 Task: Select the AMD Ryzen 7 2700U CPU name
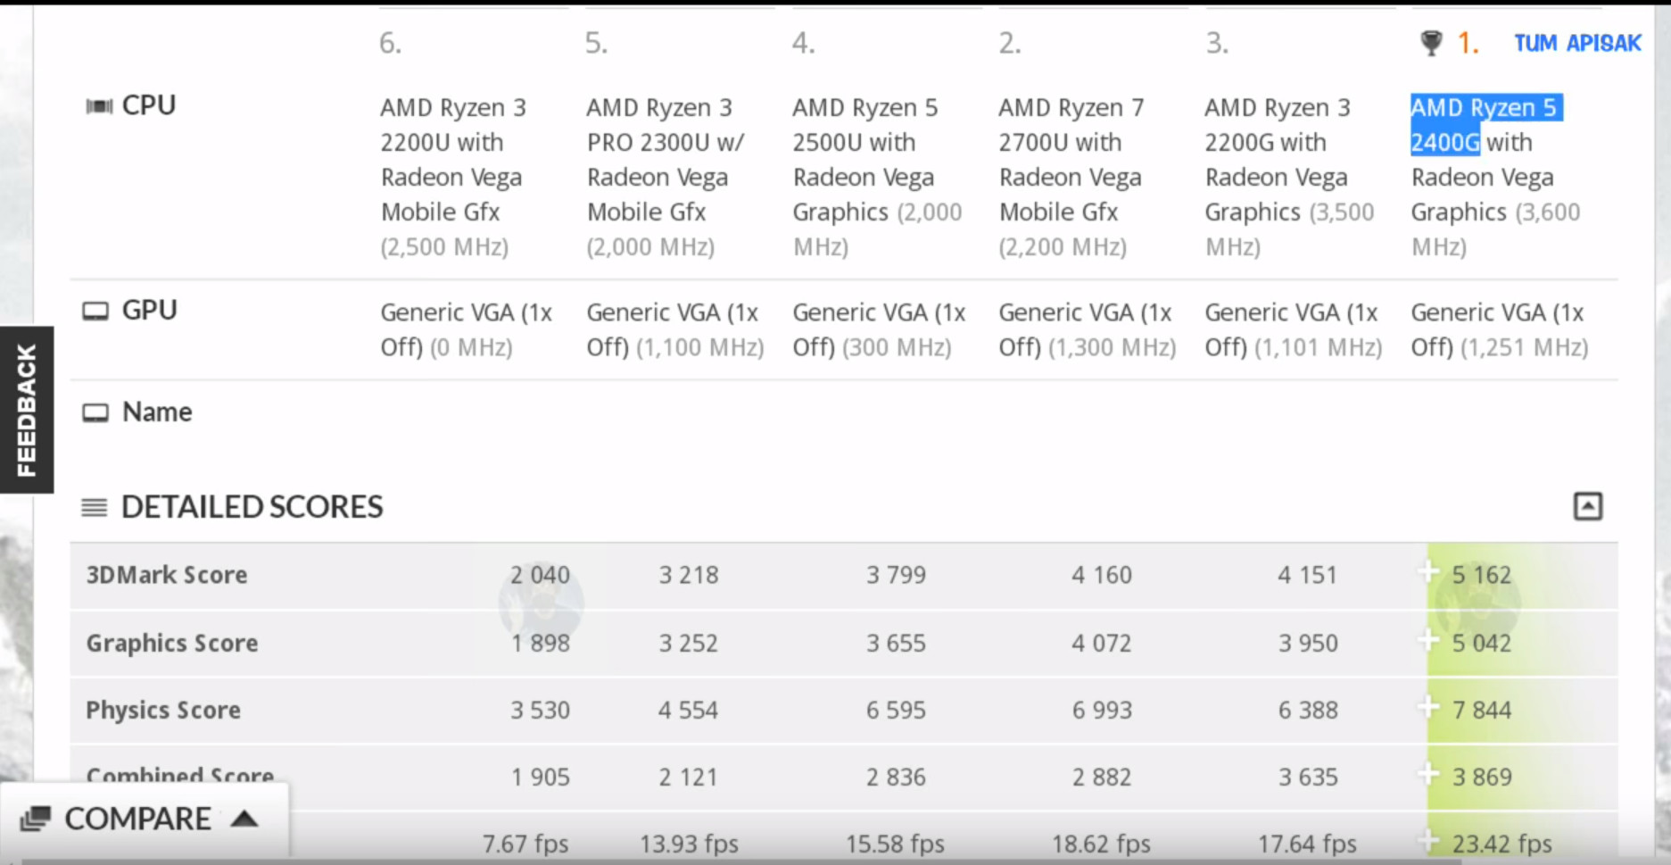pyautogui.click(x=1070, y=125)
